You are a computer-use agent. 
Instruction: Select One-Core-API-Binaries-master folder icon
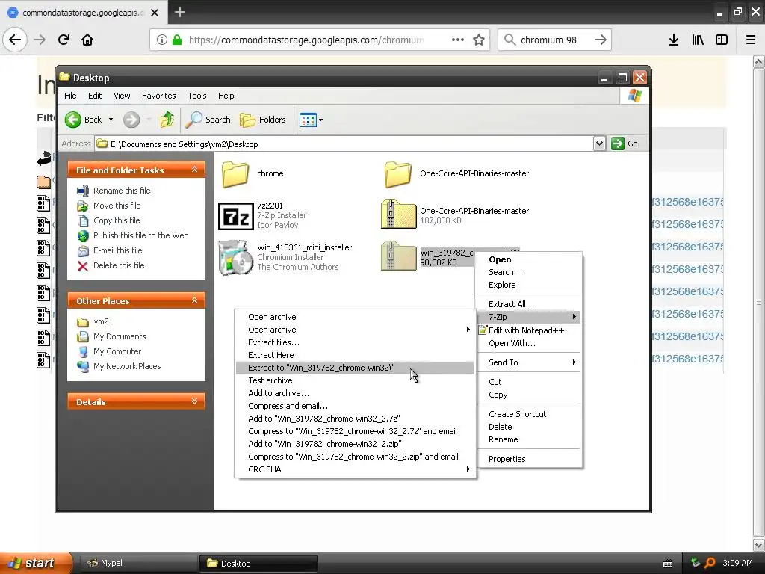398,173
